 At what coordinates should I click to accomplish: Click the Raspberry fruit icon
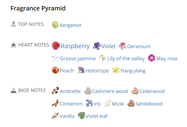click(56, 45)
